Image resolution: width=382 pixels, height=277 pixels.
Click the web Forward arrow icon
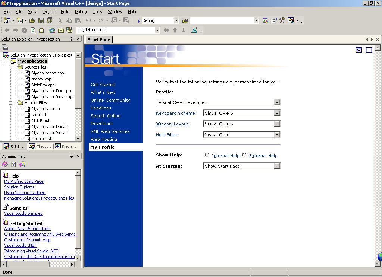pos(16,30)
